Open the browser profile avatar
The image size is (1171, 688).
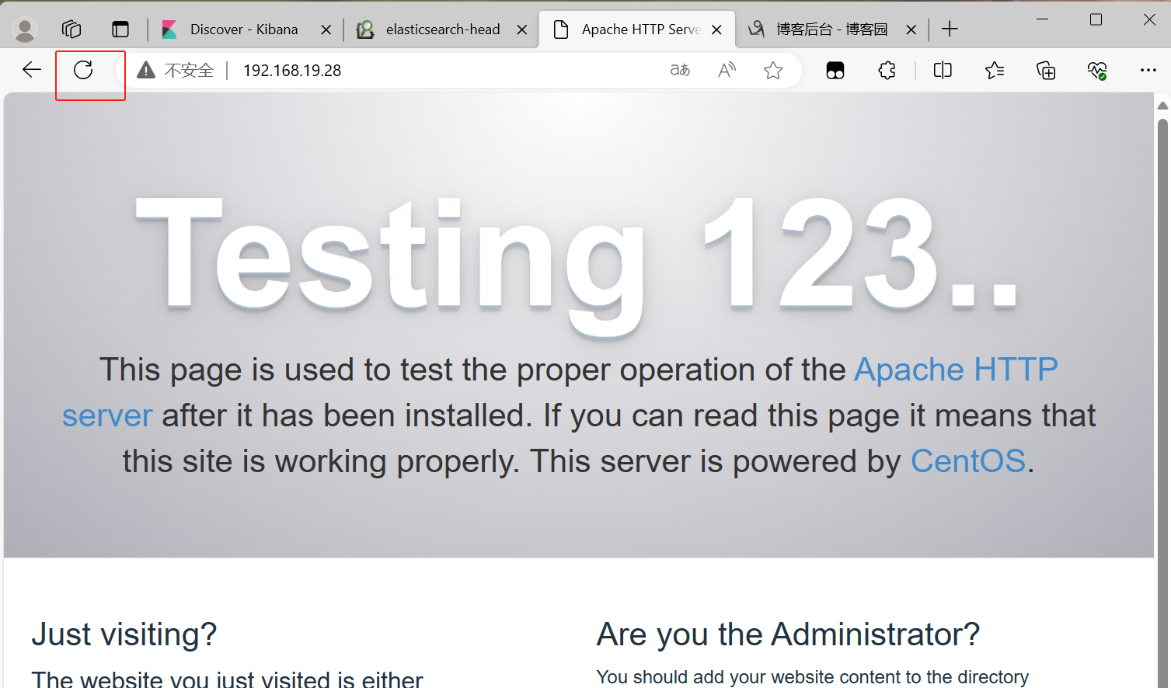25,30
